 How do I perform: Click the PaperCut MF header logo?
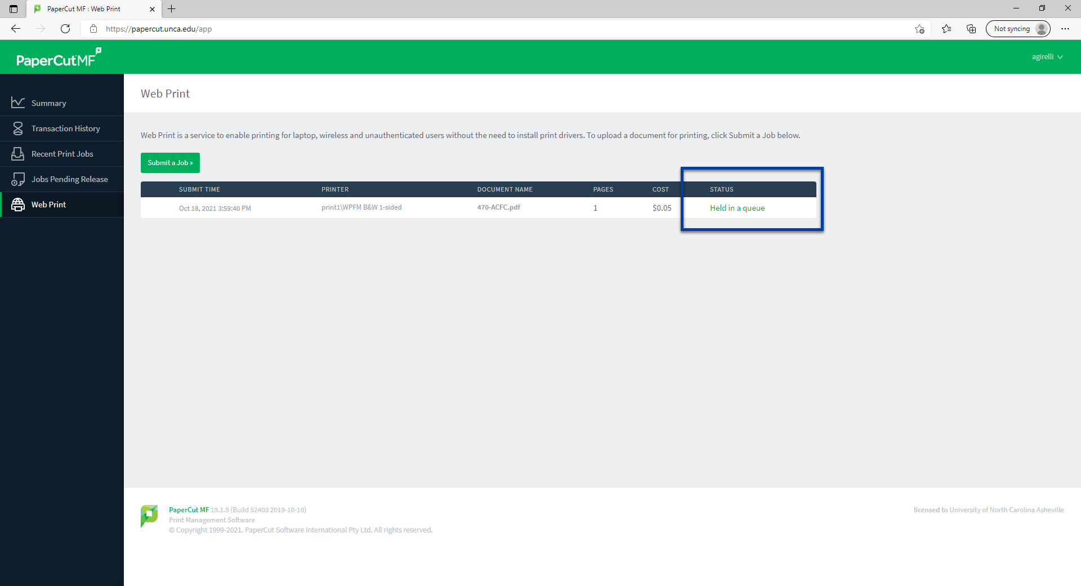coord(59,58)
